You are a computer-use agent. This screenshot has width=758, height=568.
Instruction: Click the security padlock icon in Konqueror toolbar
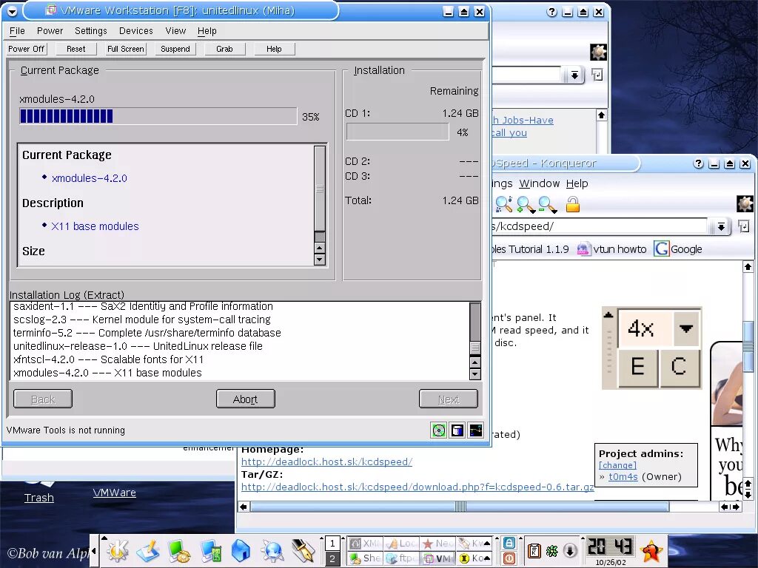pos(573,204)
